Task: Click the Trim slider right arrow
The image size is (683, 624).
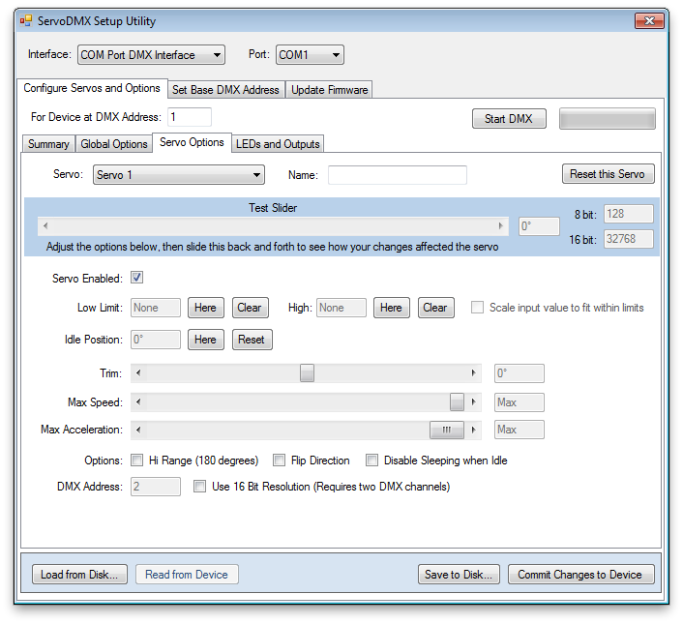Action: click(474, 373)
